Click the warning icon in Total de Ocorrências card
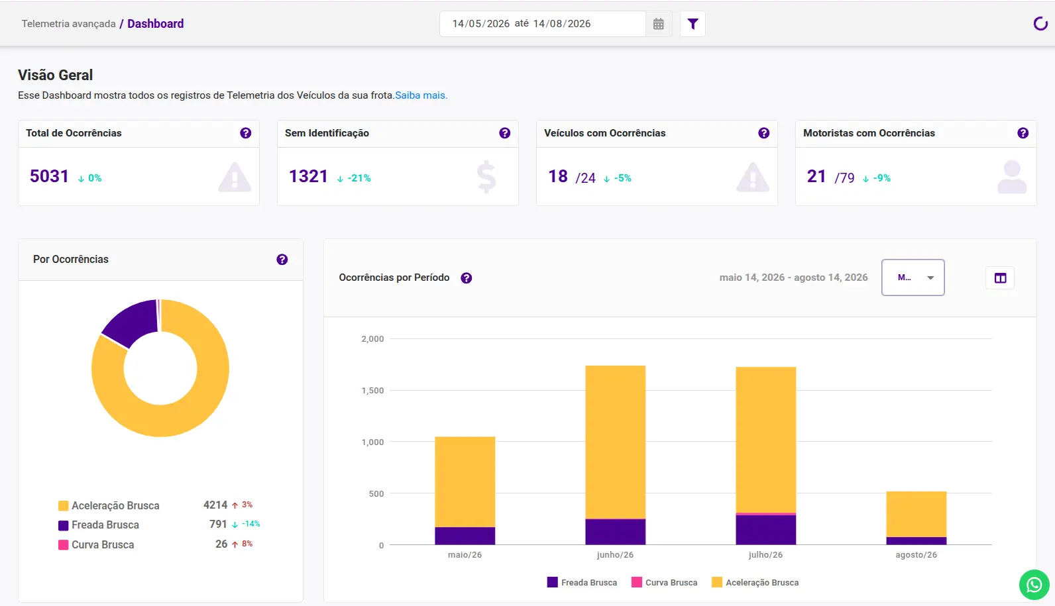 pyautogui.click(x=235, y=177)
